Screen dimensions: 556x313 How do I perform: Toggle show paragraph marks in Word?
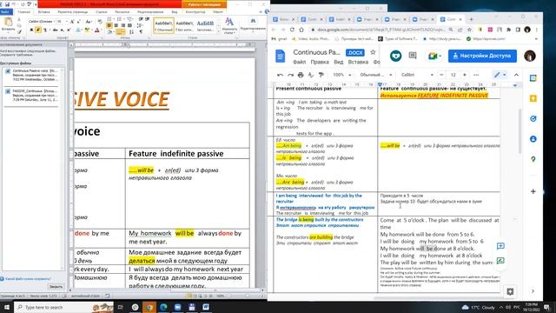[x=141, y=32]
